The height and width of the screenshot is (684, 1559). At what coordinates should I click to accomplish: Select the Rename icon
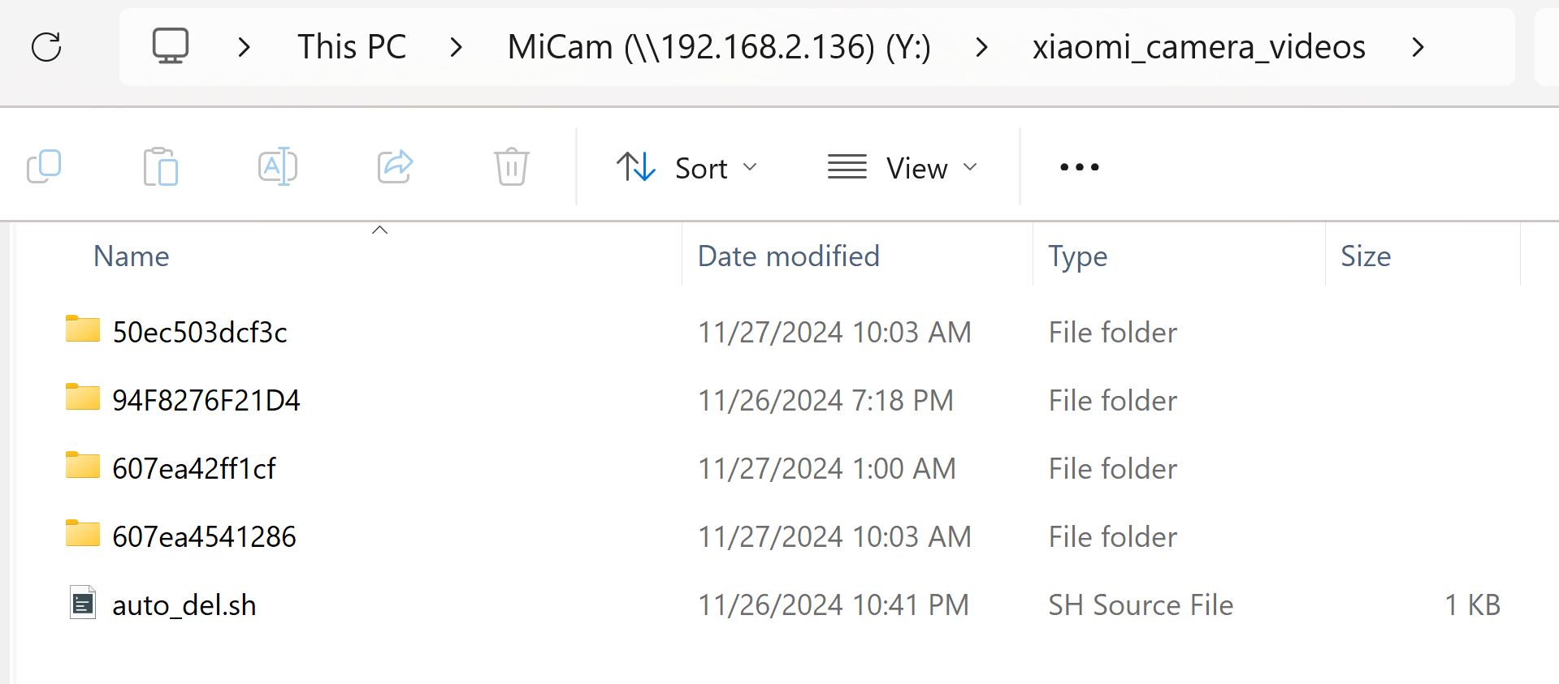tap(277, 166)
